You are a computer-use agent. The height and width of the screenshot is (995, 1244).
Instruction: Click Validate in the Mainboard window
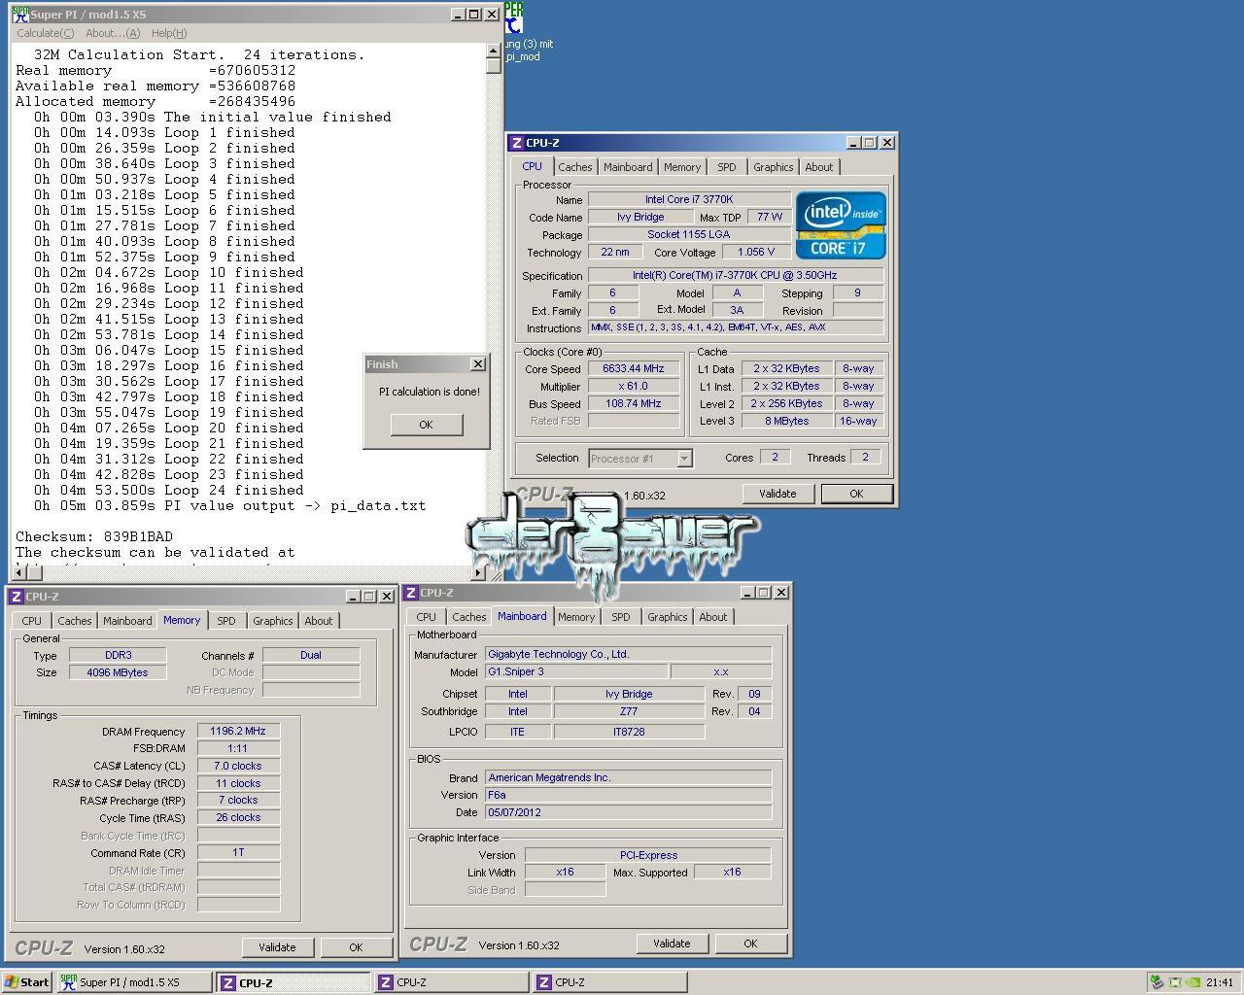(x=672, y=944)
